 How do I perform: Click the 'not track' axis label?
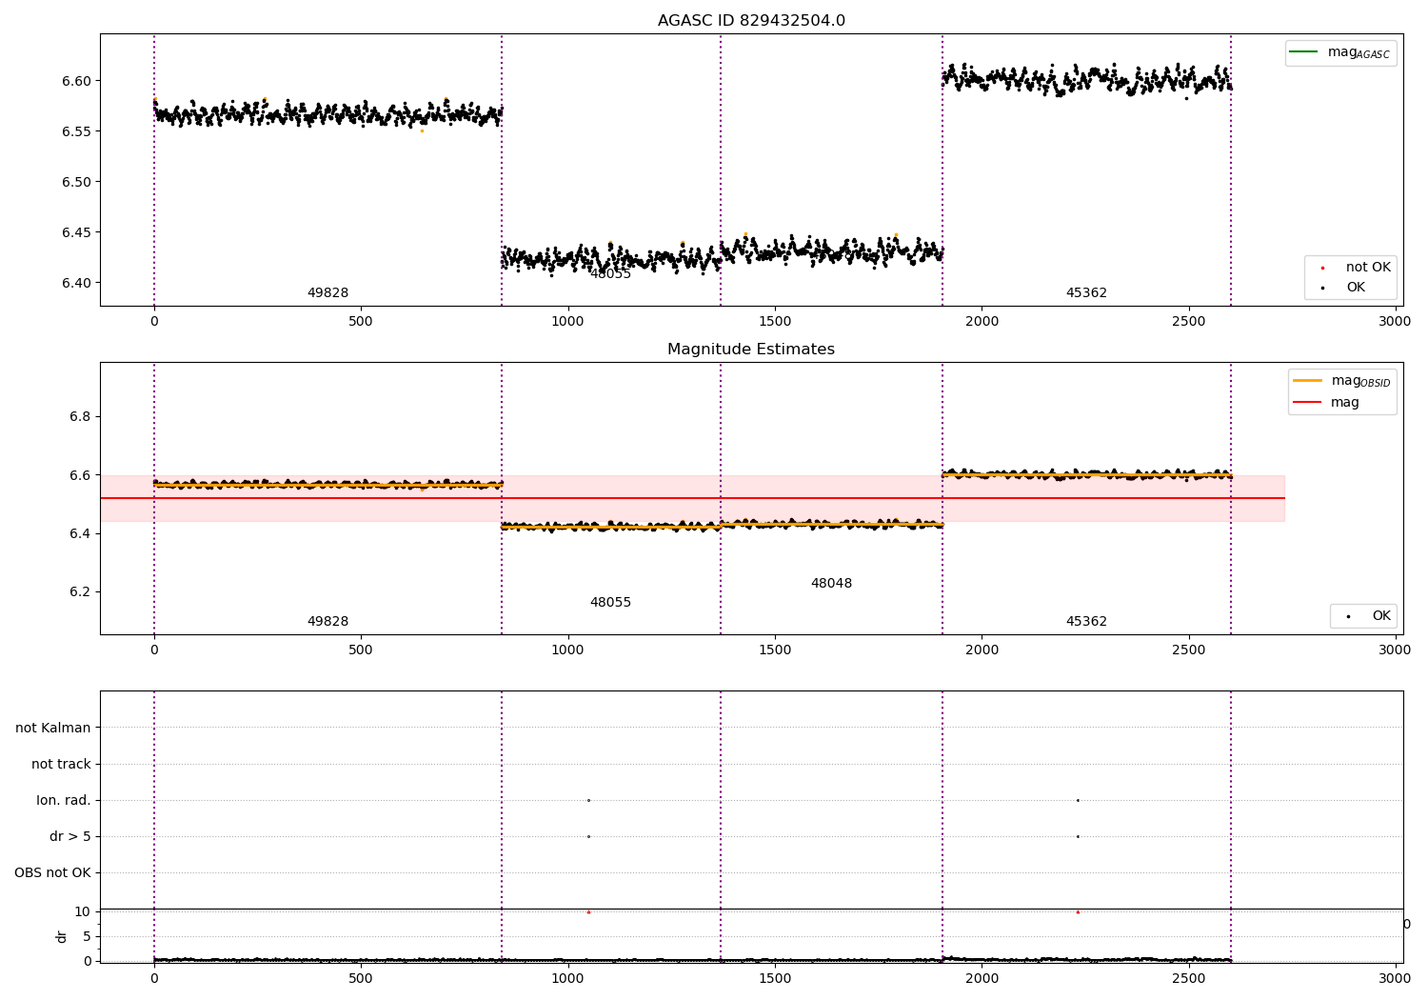pyautogui.click(x=61, y=764)
